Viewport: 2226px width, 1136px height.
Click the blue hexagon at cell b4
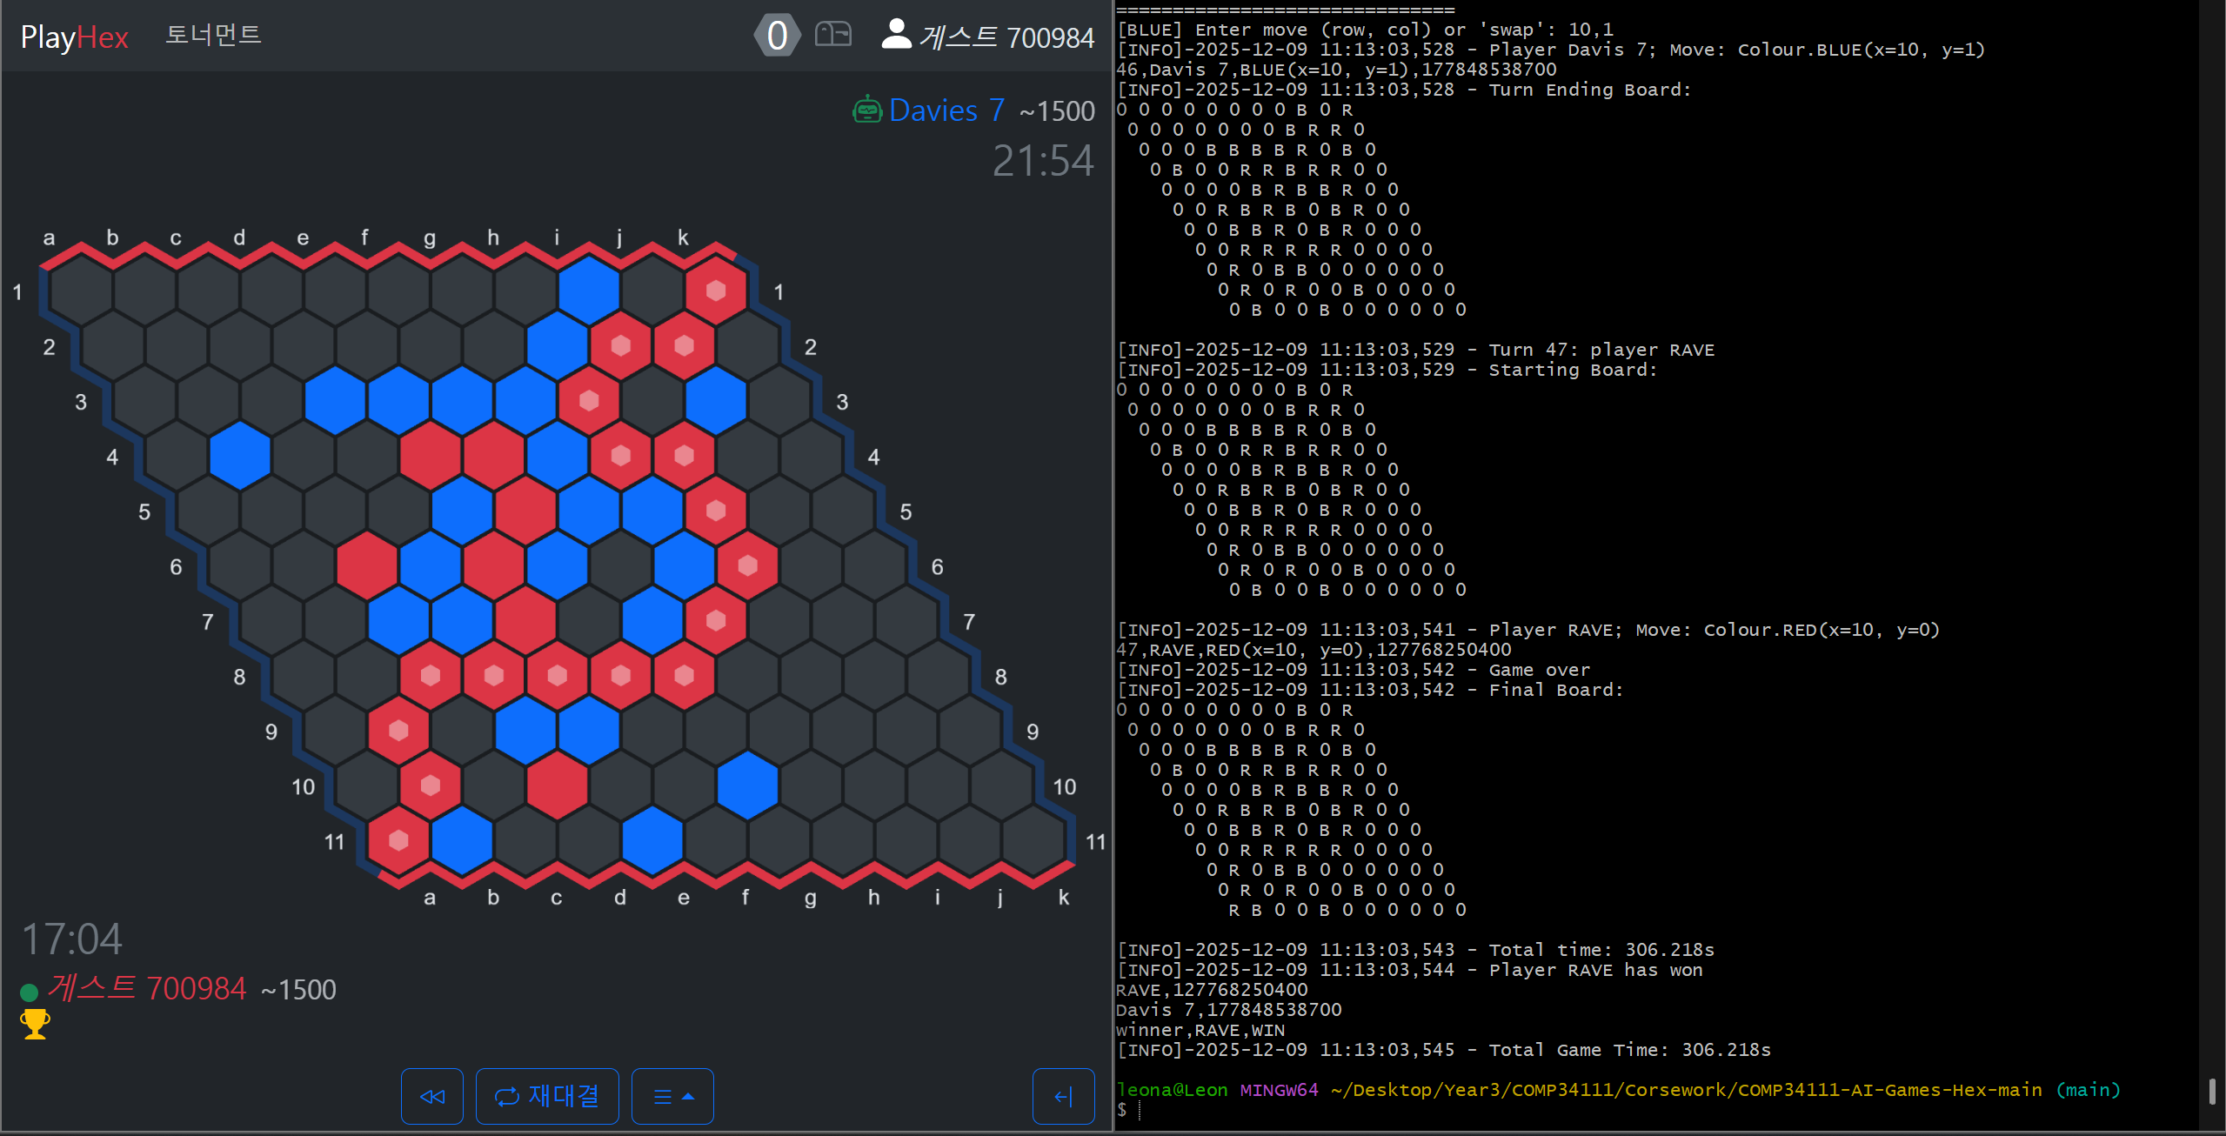coord(240,456)
